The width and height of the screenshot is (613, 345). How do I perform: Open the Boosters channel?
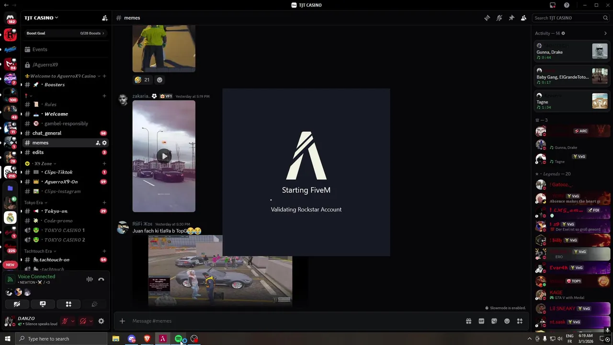coord(65,85)
